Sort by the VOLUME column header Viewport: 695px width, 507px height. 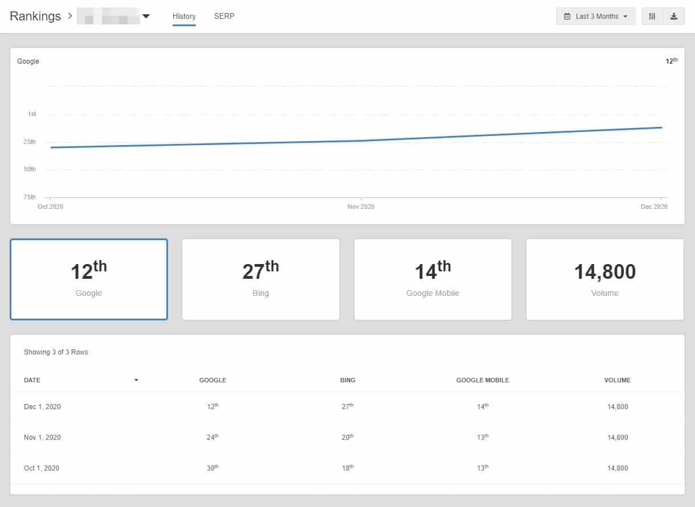click(618, 380)
